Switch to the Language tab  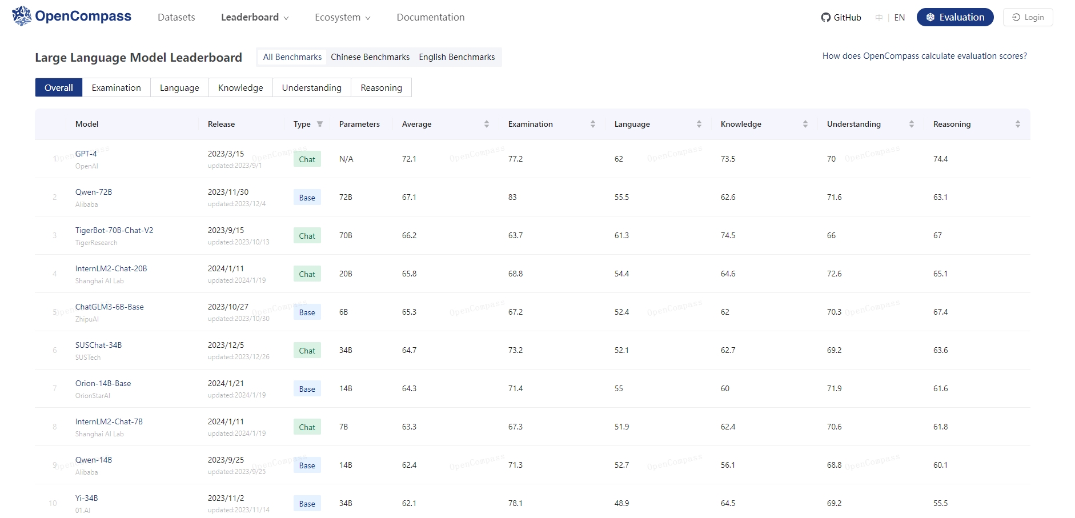179,87
